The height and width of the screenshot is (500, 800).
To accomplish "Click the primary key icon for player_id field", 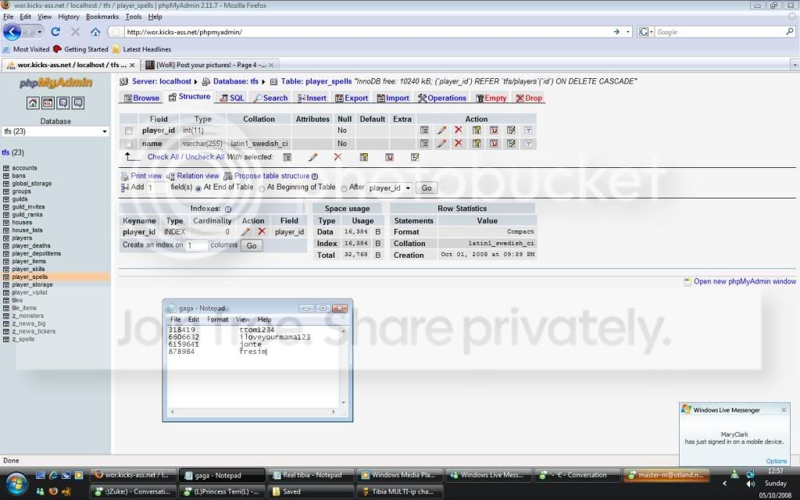I will [x=477, y=130].
